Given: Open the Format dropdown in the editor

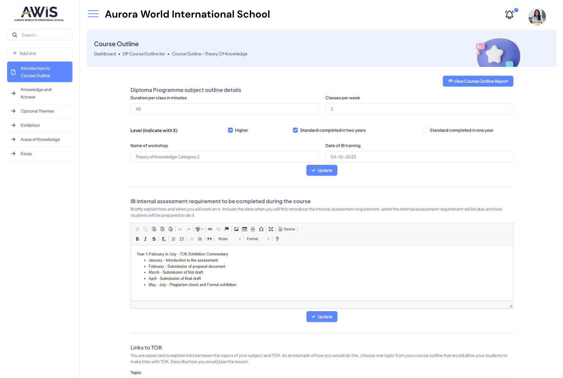Looking at the screenshot, I should tap(258, 239).
